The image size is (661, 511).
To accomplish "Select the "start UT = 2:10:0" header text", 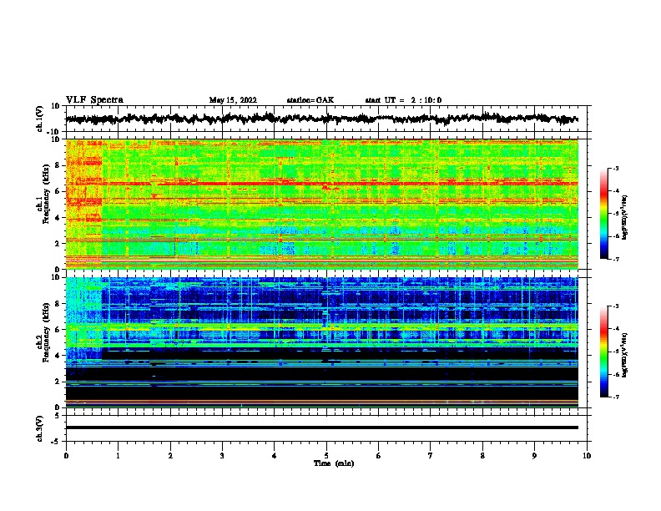I will 403,100.
